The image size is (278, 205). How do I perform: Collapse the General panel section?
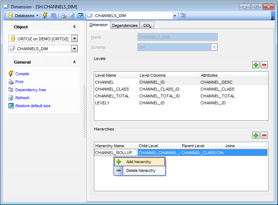74,62
